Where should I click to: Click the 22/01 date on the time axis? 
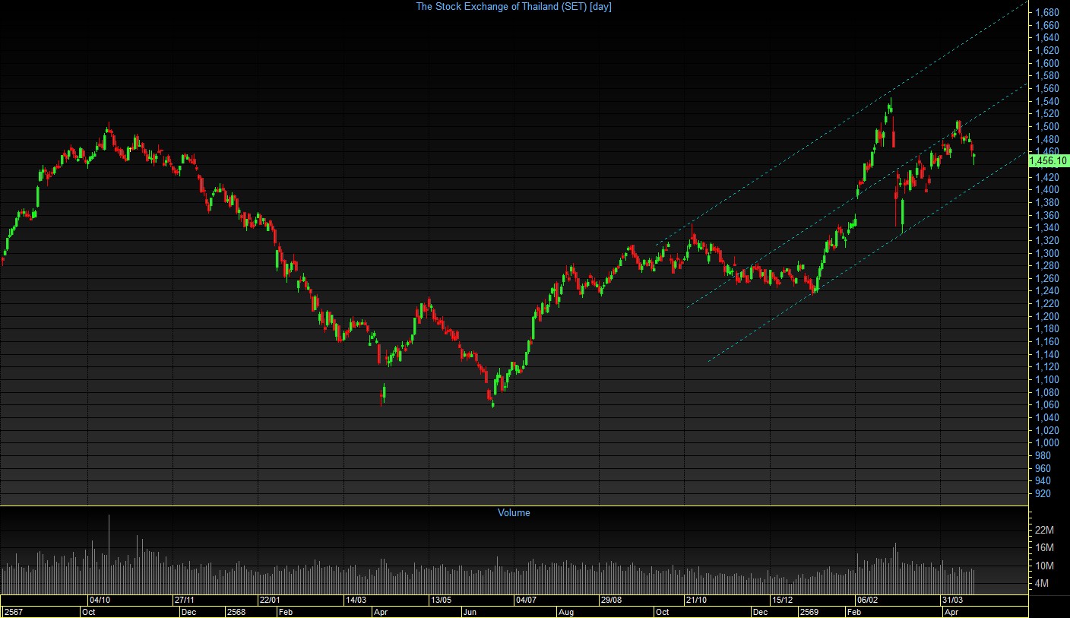(270, 600)
